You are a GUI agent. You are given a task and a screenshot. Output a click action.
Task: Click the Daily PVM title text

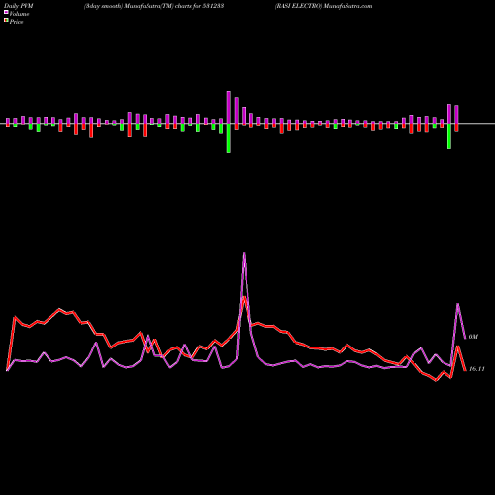19,6
